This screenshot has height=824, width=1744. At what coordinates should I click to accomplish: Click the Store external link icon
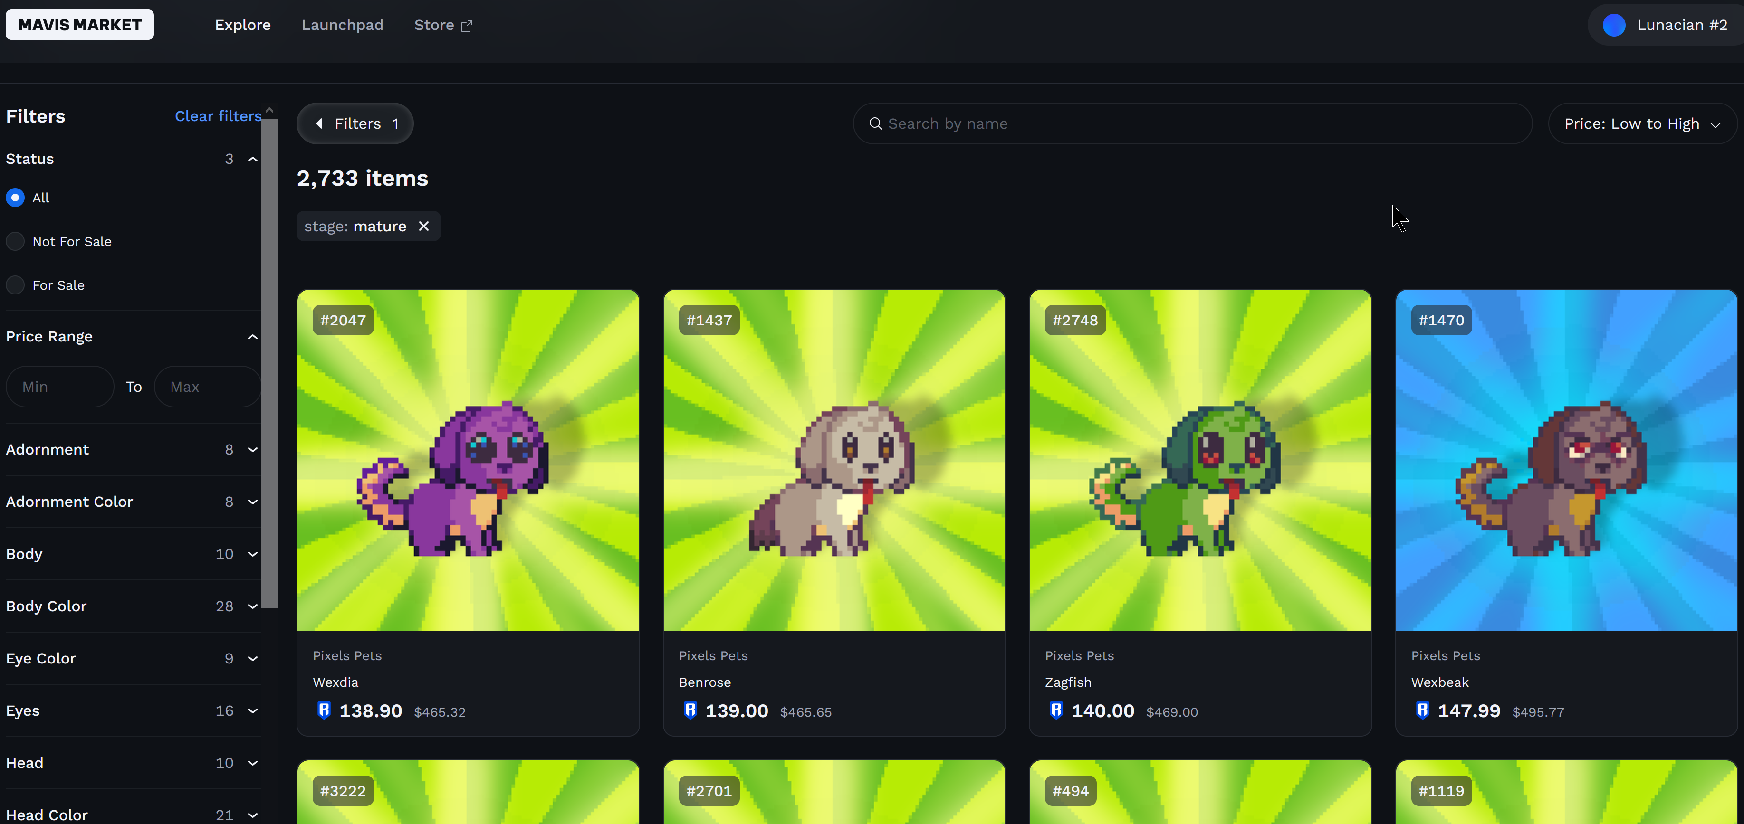click(x=467, y=26)
